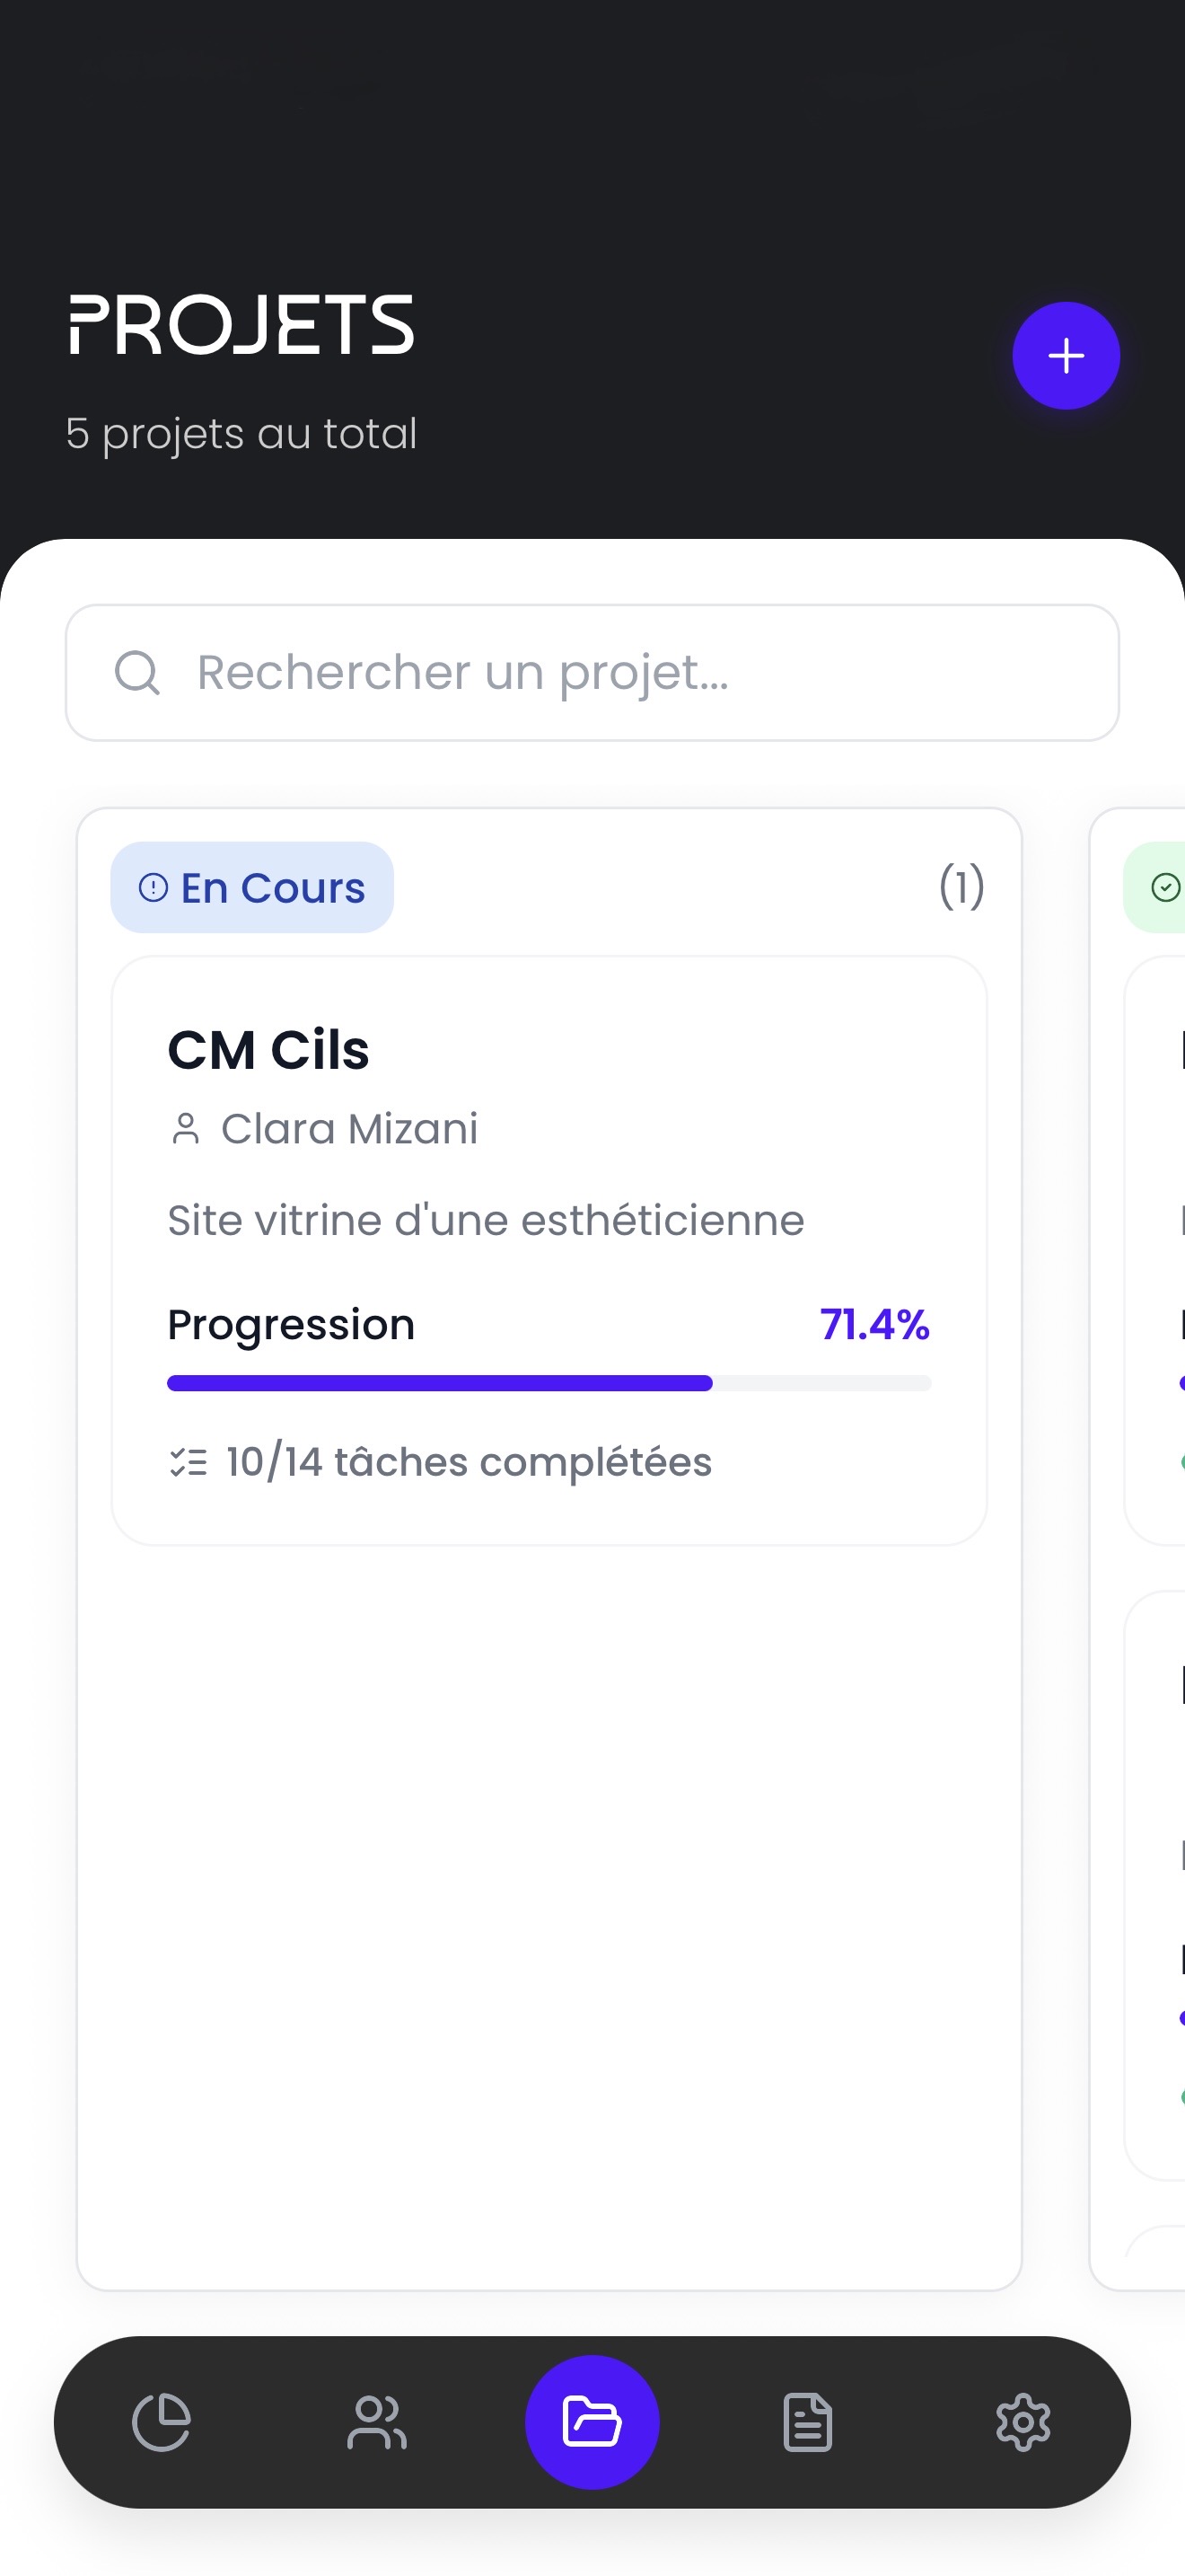Click the client name Clara Mizani
Viewport: 1185px width, 2576px height.
(x=350, y=1129)
